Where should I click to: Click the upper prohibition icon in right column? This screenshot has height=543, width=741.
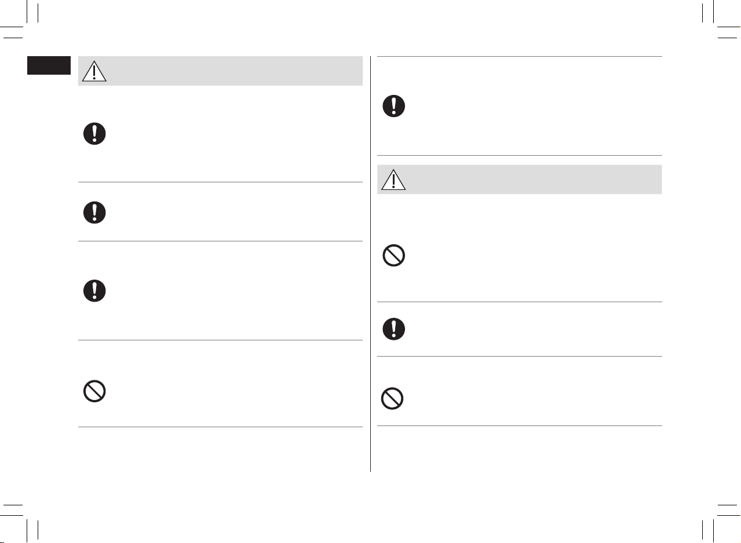(393, 256)
